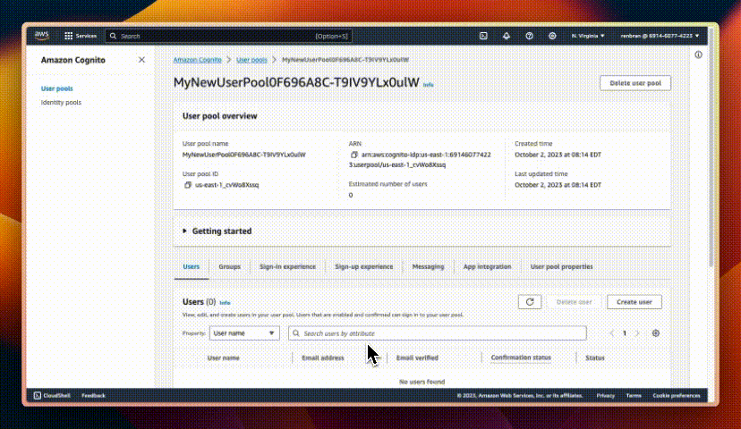Go to the previous page of users

coord(612,333)
